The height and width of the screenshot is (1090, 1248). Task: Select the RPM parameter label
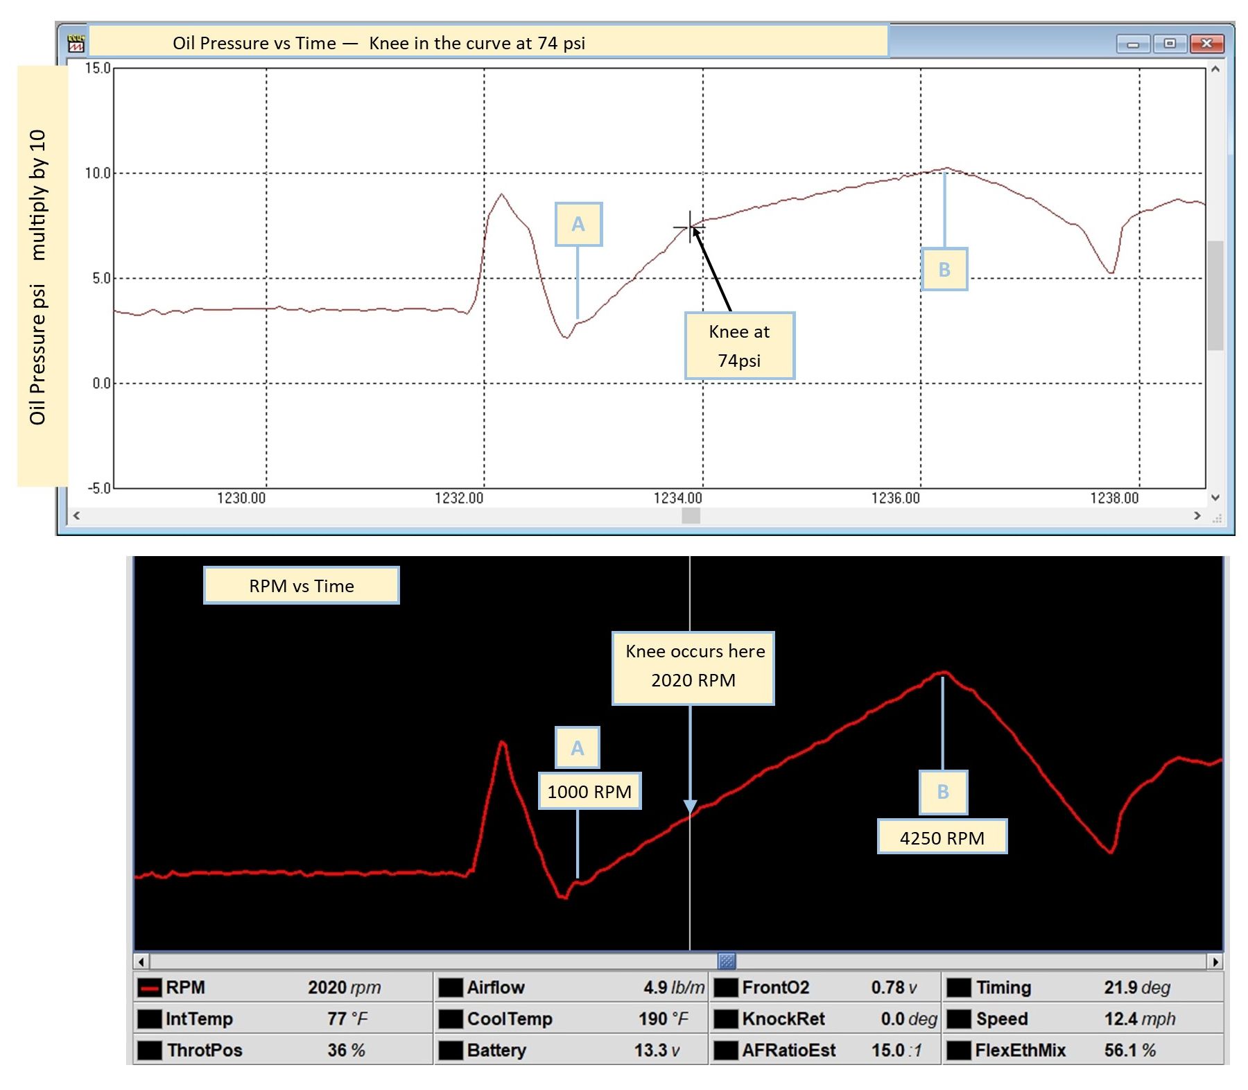[185, 987]
